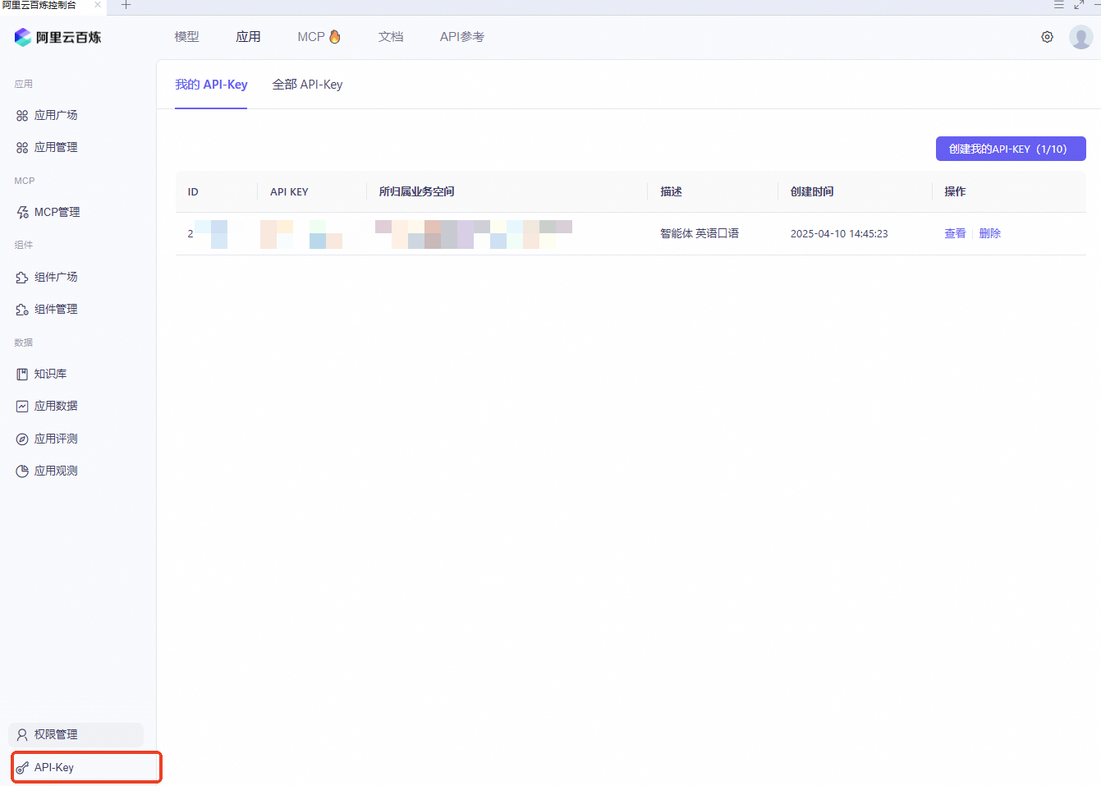The image size is (1101, 786).
Task: Click the API KEY column header
Action: click(x=289, y=192)
